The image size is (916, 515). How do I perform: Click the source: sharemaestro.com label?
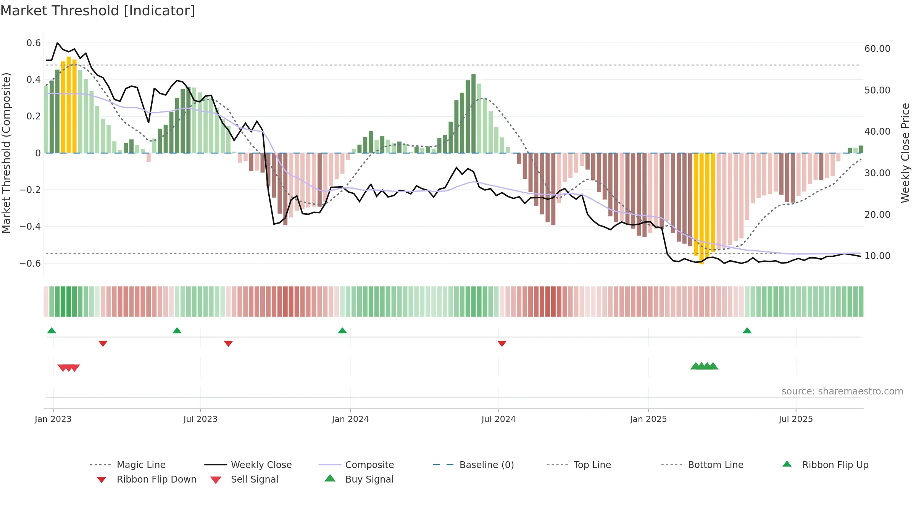(842, 391)
